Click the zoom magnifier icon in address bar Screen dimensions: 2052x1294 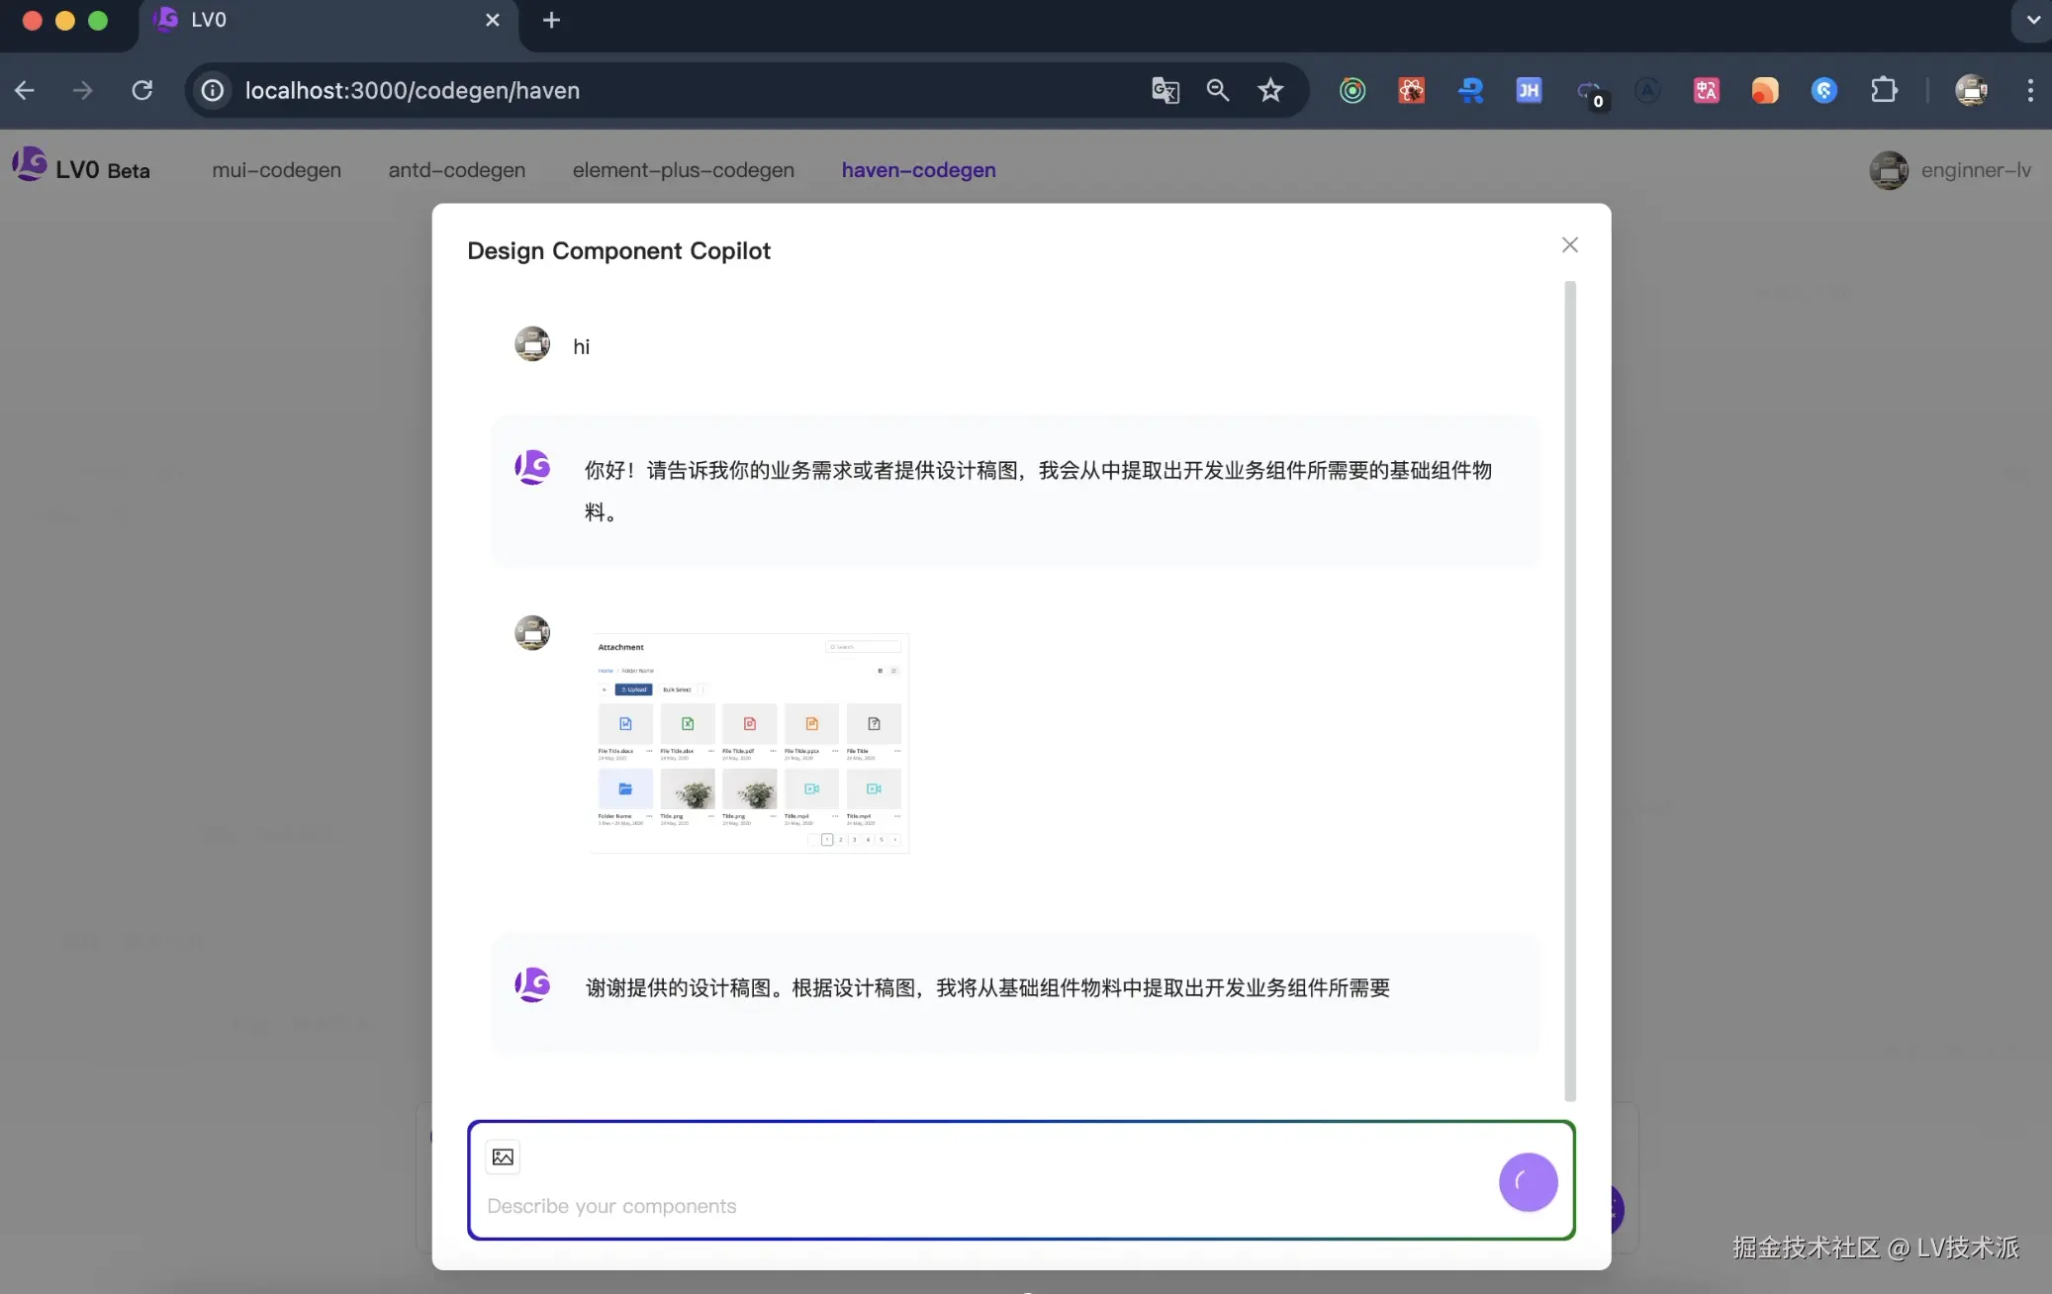coord(1218,91)
